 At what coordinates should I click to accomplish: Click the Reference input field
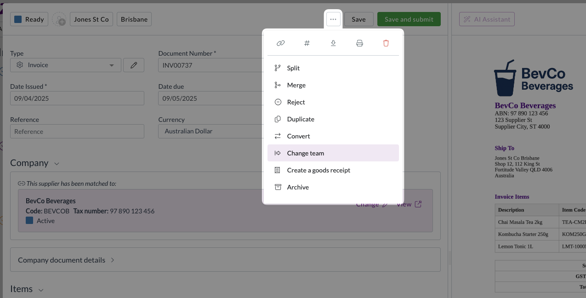pos(77,132)
